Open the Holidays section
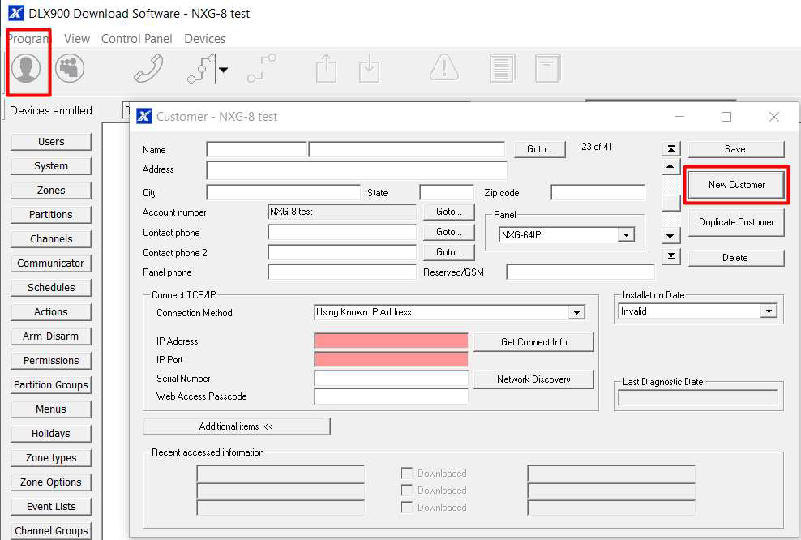This screenshot has width=801, height=540. coord(51,434)
